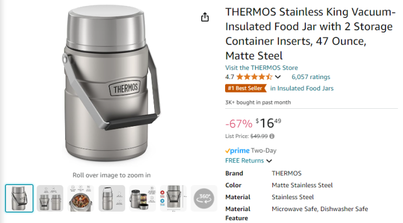Select the two-jars comparison thumbnail
403x223 pixels.
click(50, 198)
